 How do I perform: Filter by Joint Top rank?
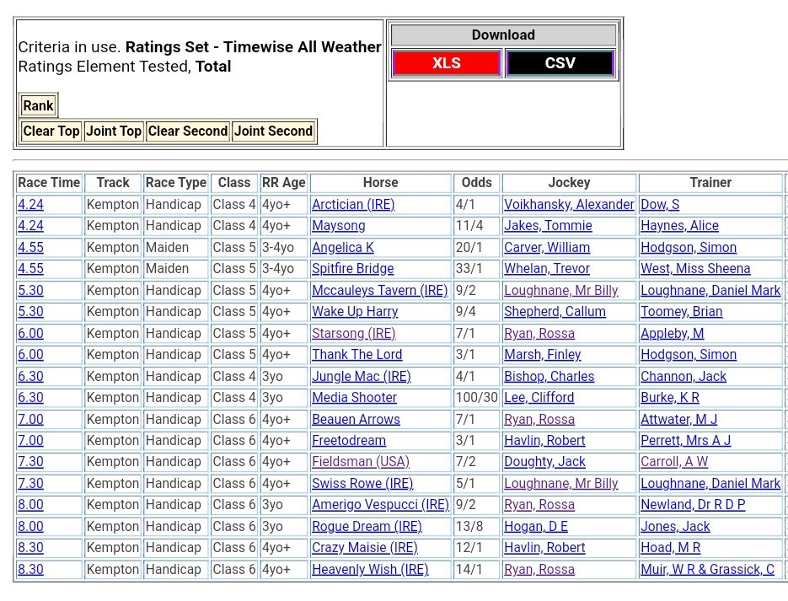(114, 131)
